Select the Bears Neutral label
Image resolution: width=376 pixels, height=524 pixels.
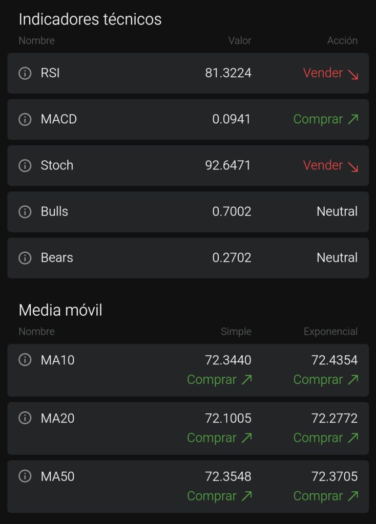tap(337, 258)
